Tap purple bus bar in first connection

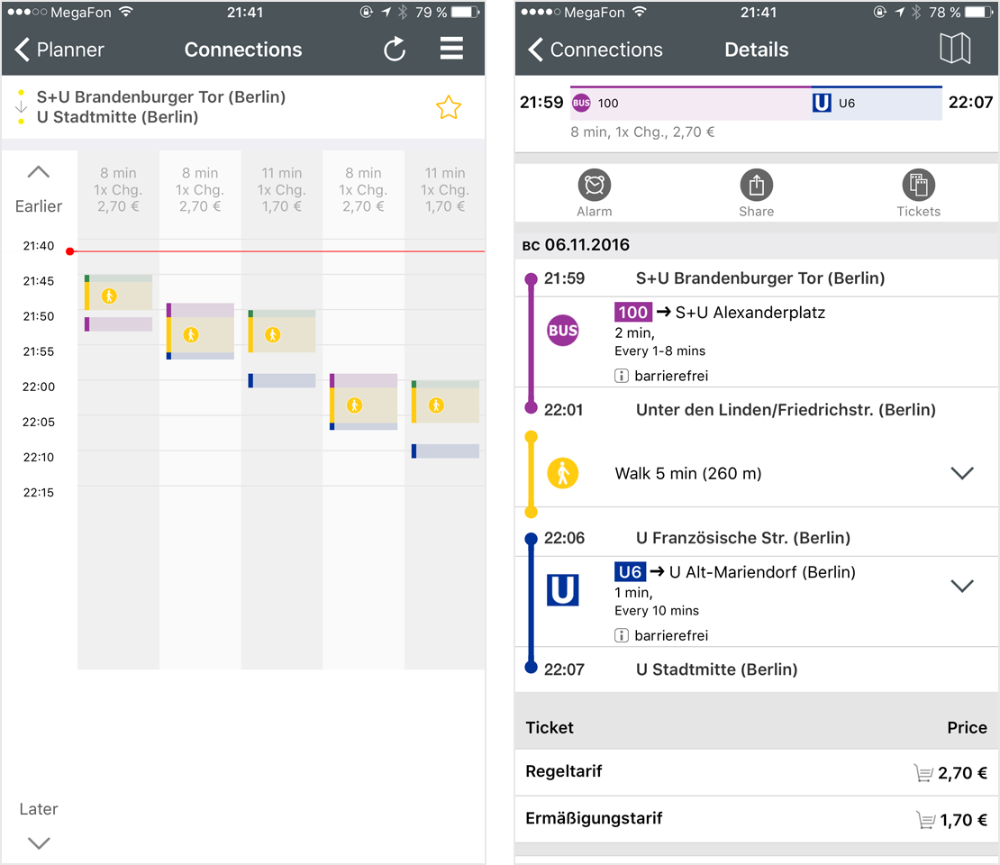119,324
